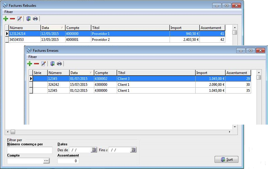
Task: Close the Factures Emeses window
Action: 260,51
